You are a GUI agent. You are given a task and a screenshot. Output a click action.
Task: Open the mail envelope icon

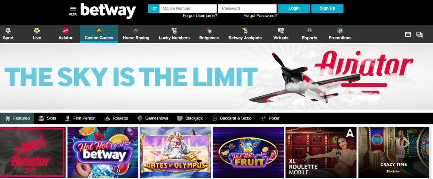tap(408, 34)
